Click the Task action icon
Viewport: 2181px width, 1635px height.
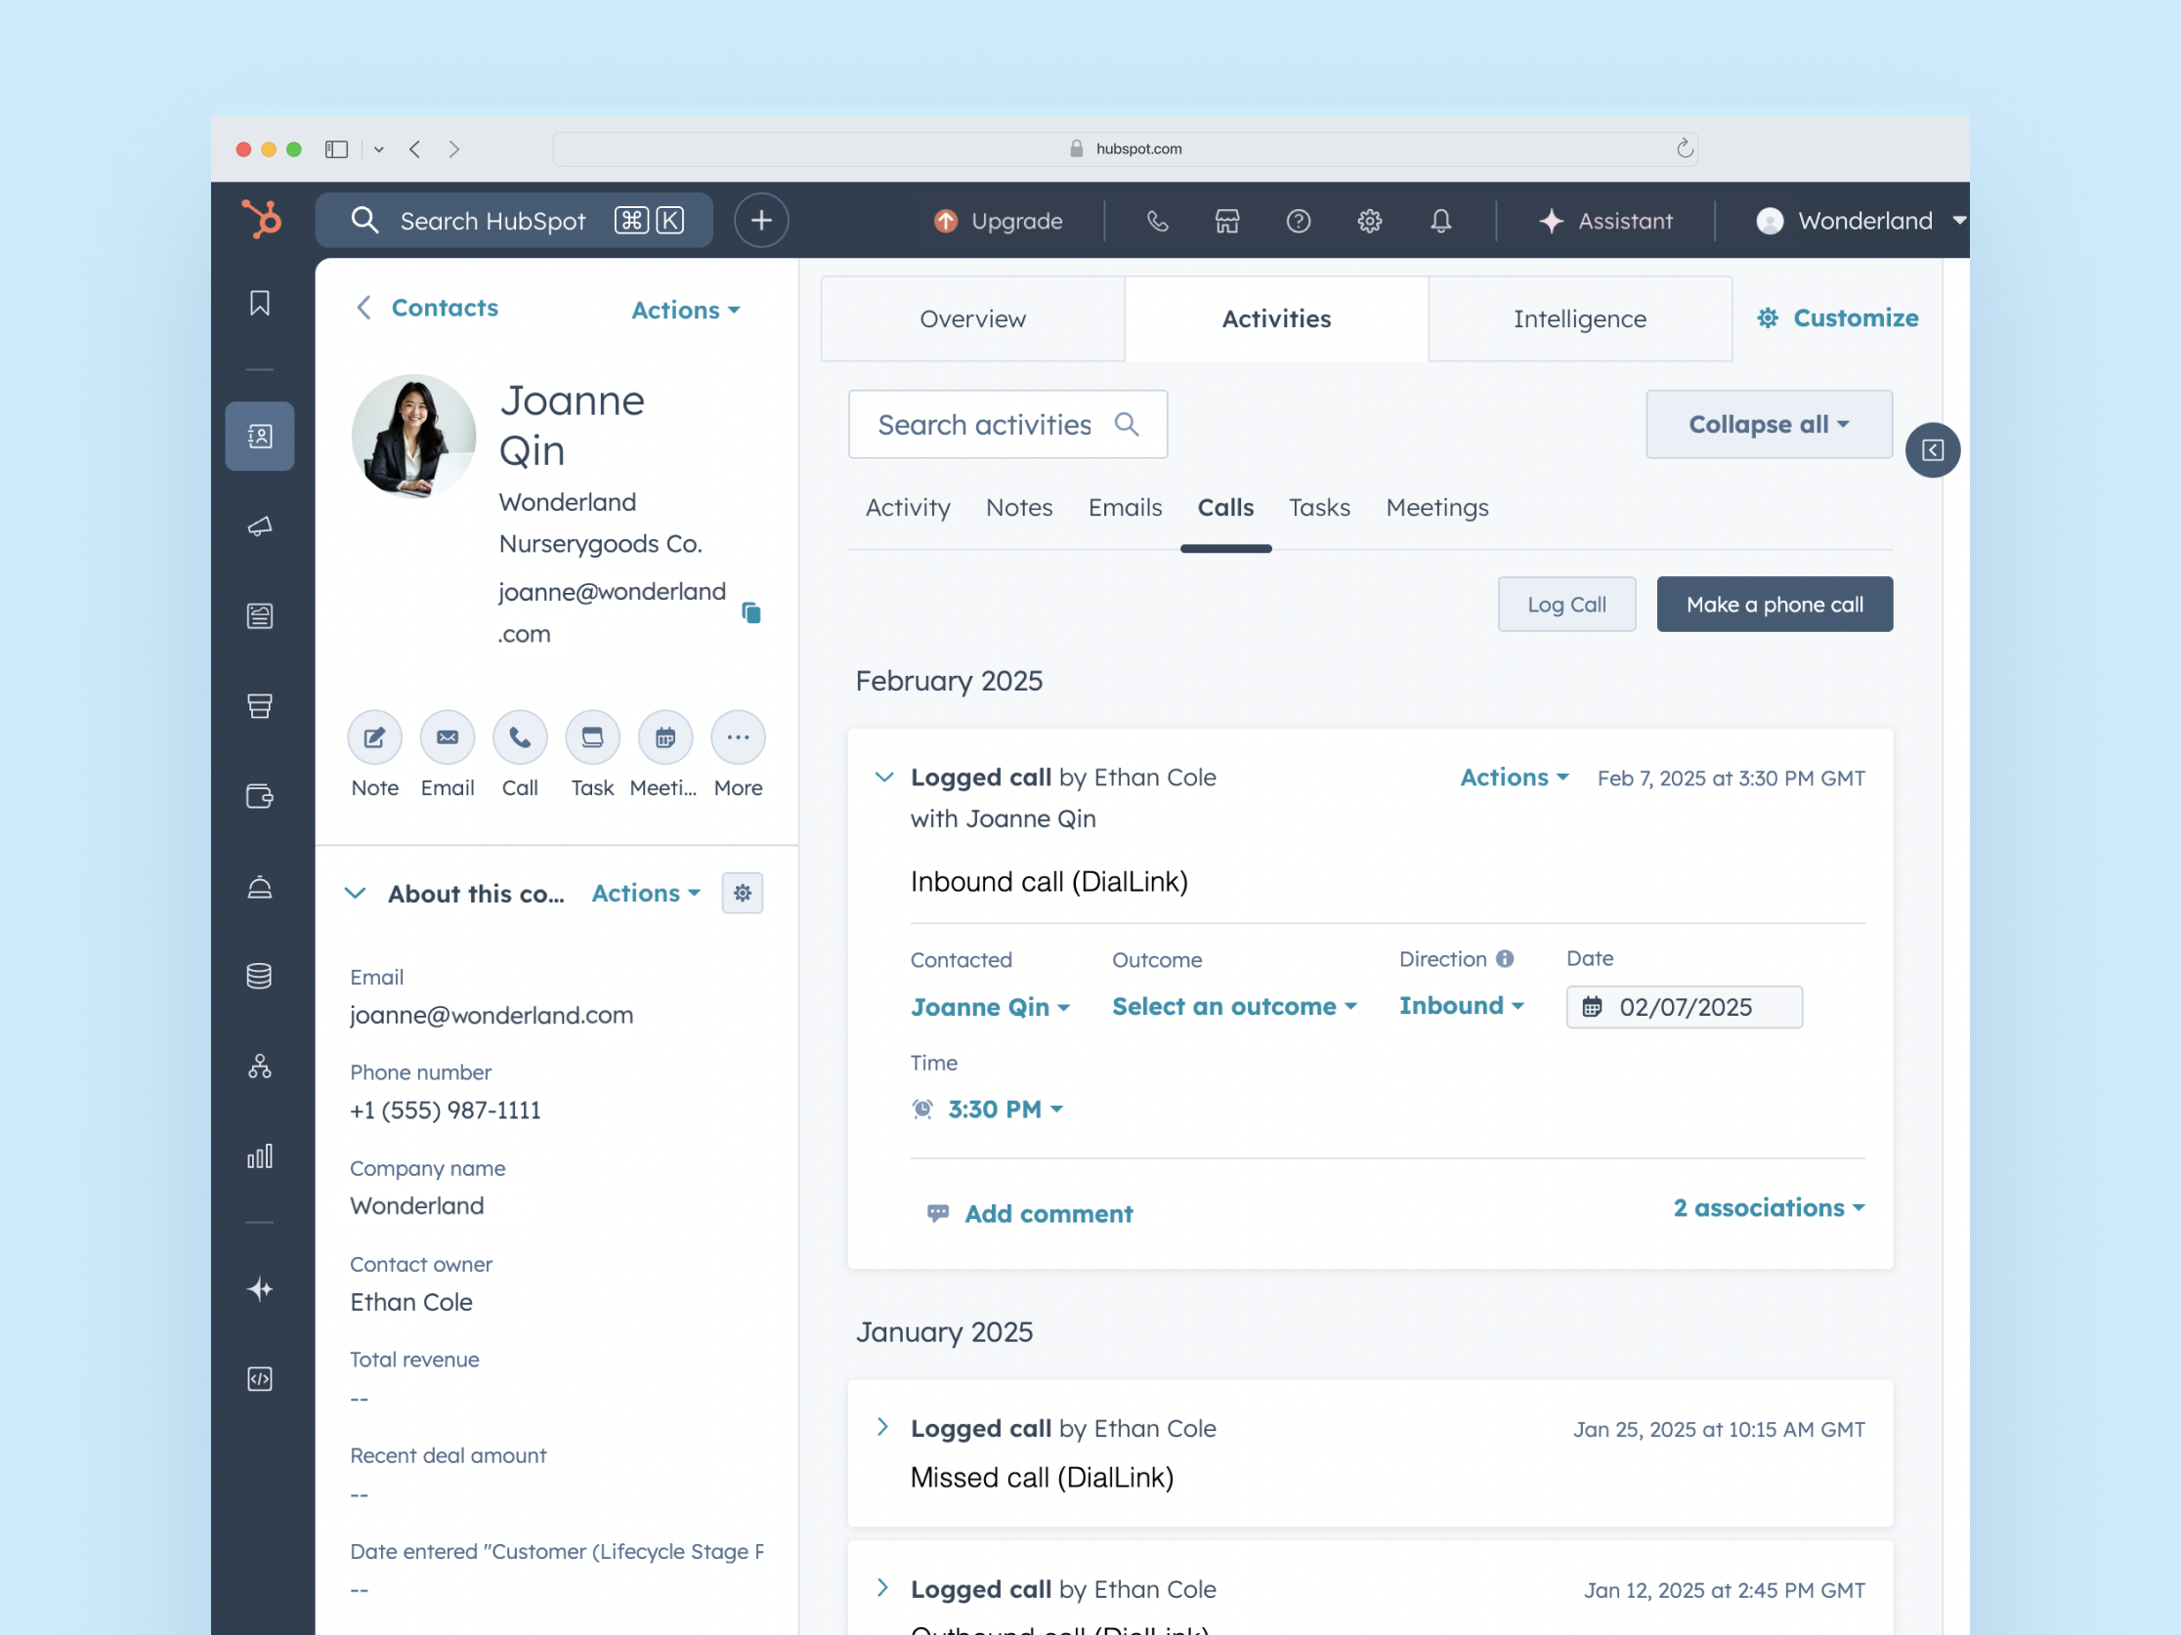click(592, 737)
